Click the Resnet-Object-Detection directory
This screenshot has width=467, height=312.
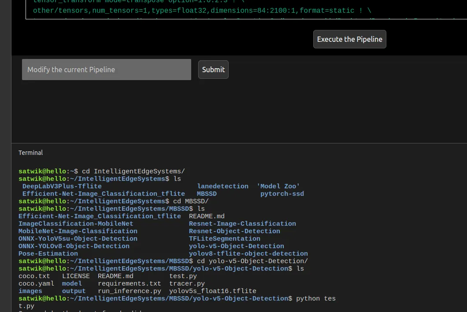tap(234, 231)
